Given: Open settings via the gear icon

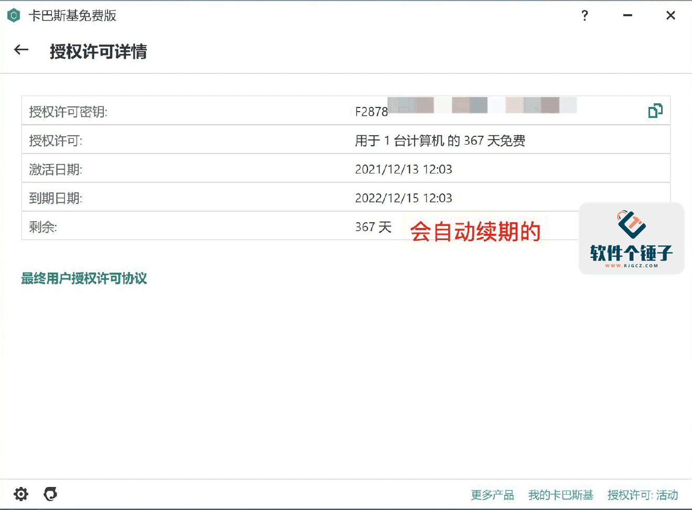Looking at the screenshot, I should [21, 494].
